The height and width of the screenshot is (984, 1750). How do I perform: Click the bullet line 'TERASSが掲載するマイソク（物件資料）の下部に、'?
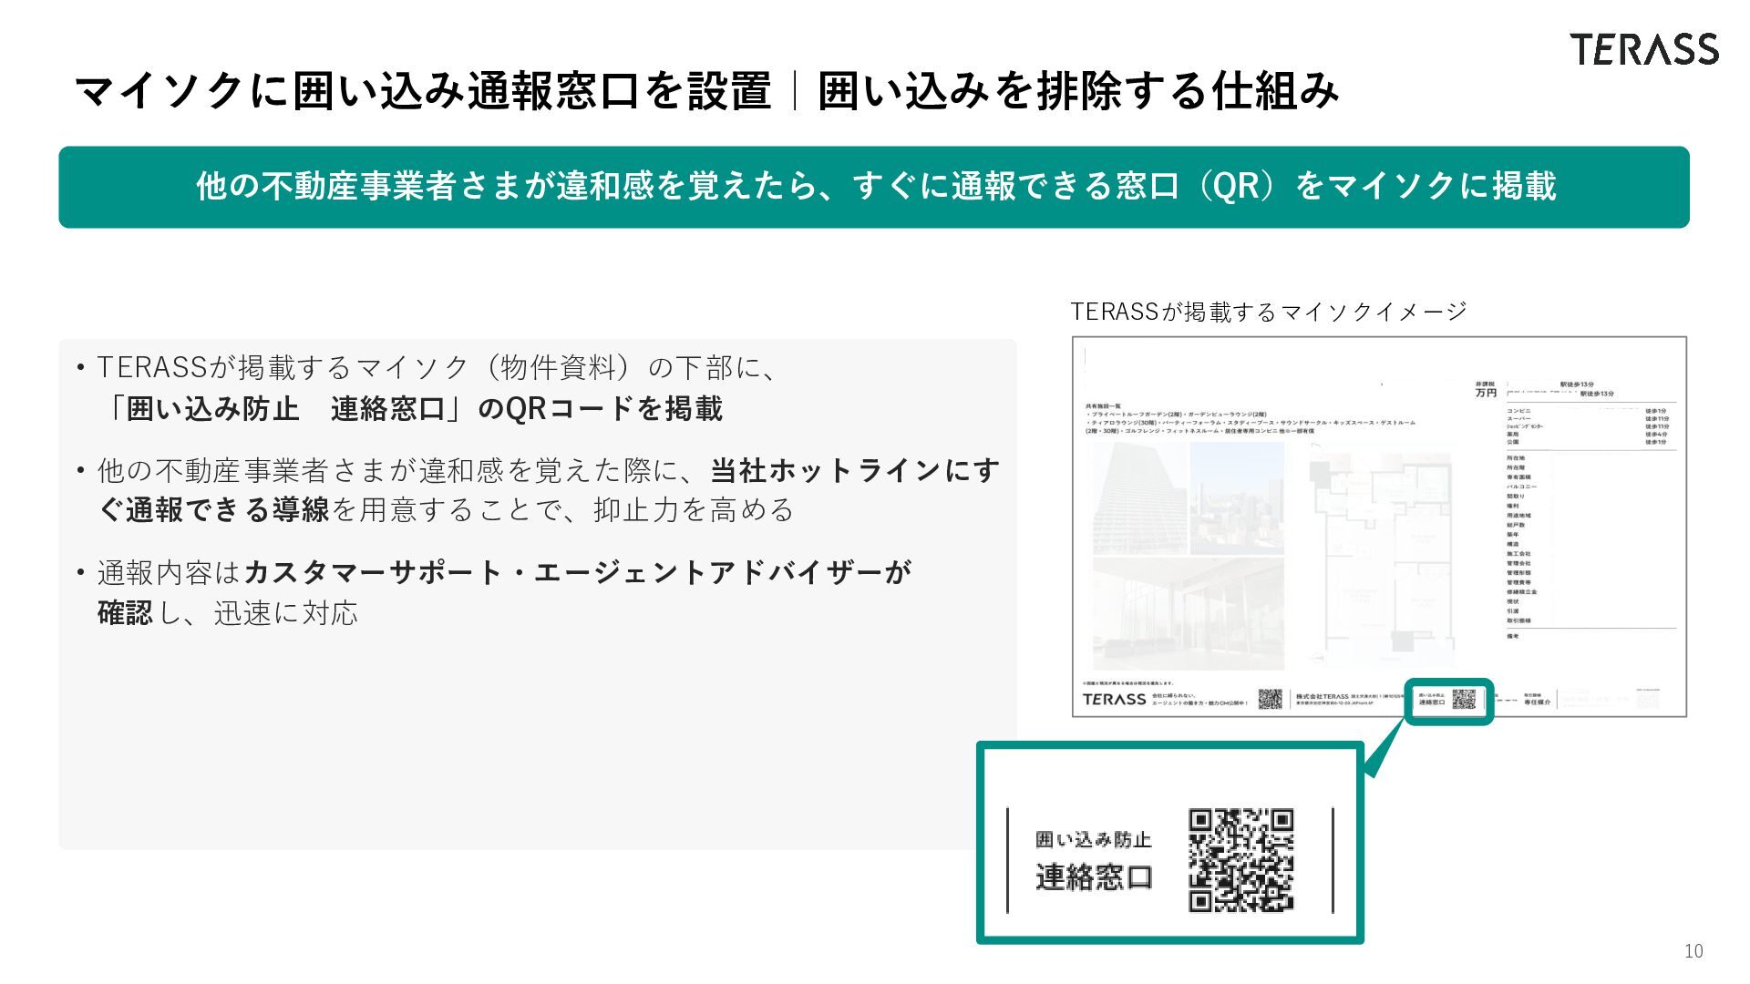point(437,367)
